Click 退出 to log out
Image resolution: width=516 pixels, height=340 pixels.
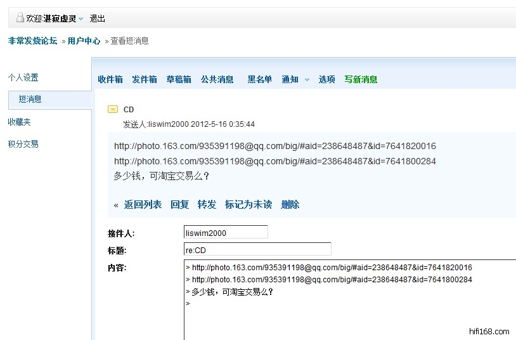pyautogui.click(x=98, y=18)
